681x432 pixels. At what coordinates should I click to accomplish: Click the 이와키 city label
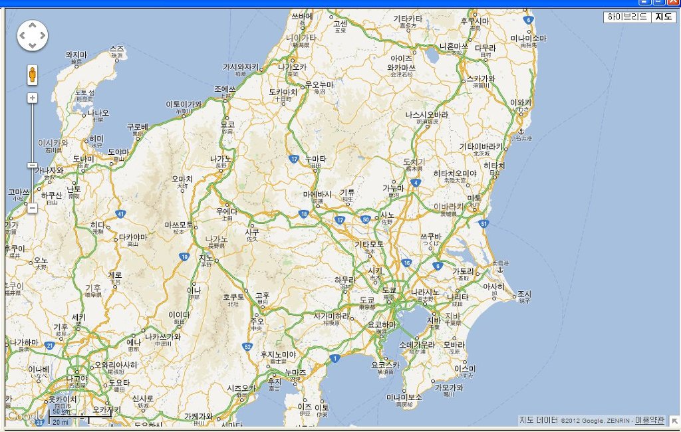tap(521, 103)
